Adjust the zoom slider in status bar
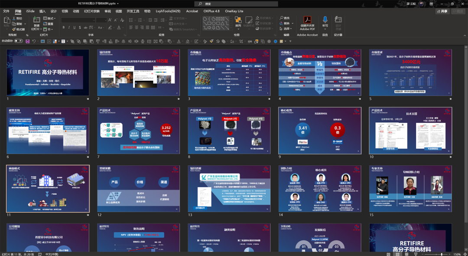This screenshot has height=256, width=468. (x=441, y=254)
